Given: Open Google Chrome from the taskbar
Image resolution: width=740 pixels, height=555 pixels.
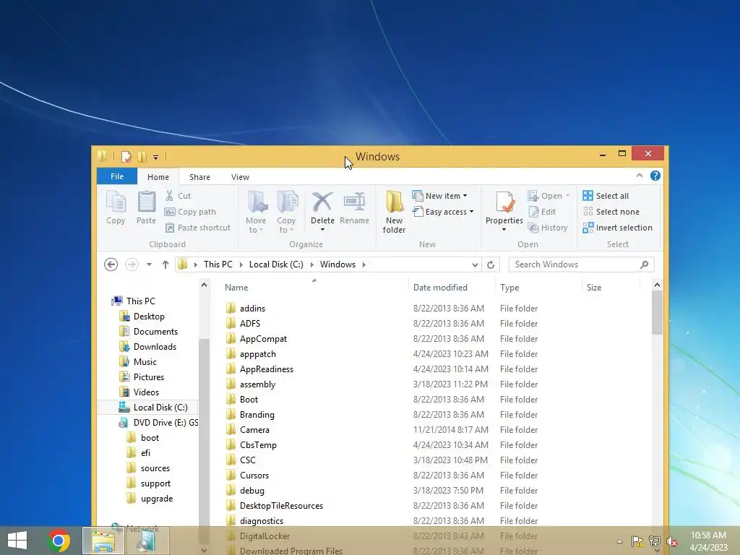Looking at the screenshot, I should tap(59, 541).
